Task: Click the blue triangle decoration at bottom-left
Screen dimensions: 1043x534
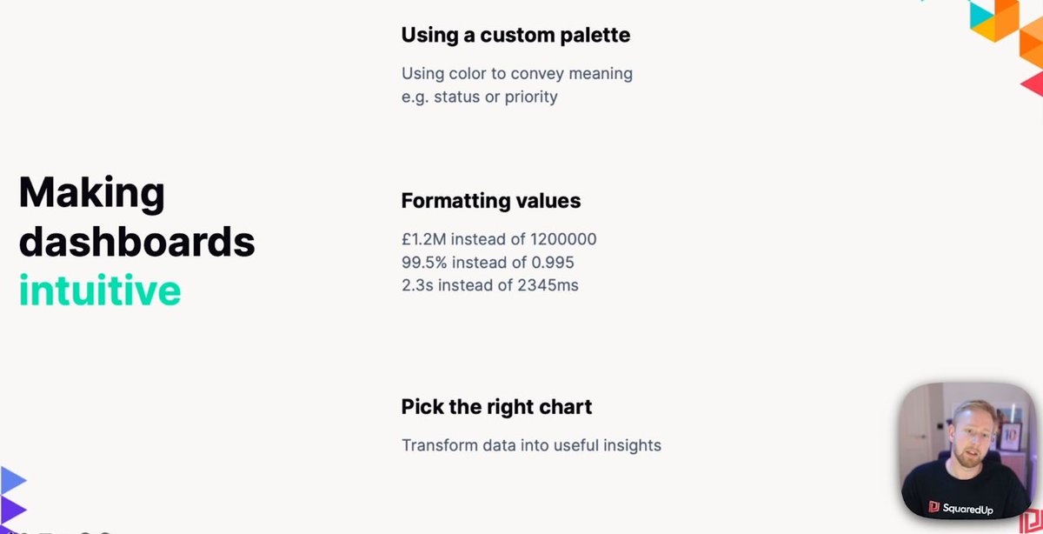Action: pos(13,480)
